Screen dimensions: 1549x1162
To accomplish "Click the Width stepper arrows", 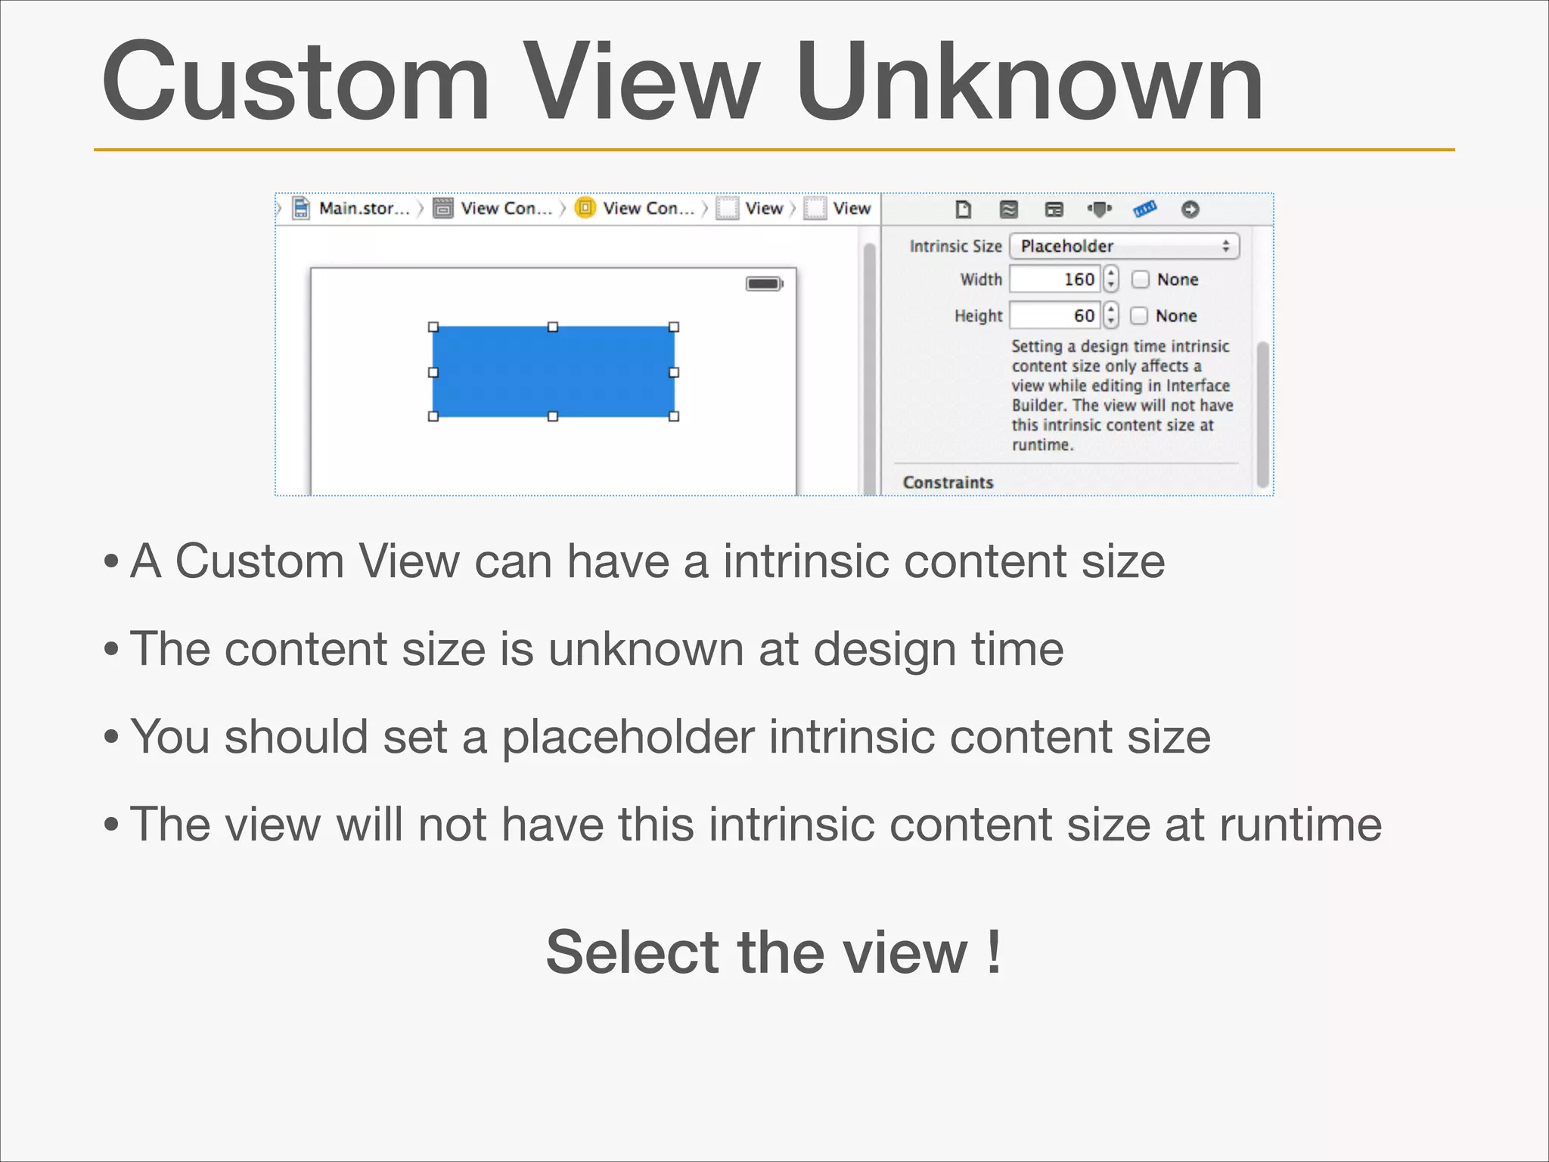I will coord(1110,279).
